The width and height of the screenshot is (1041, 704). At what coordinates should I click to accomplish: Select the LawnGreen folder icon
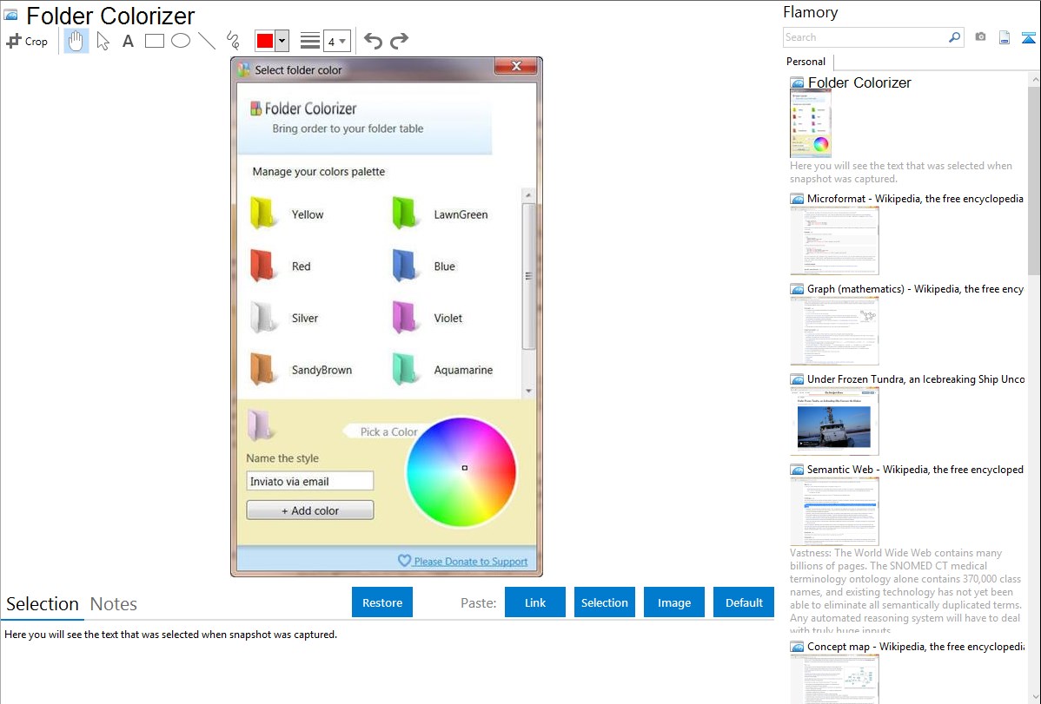(x=405, y=214)
